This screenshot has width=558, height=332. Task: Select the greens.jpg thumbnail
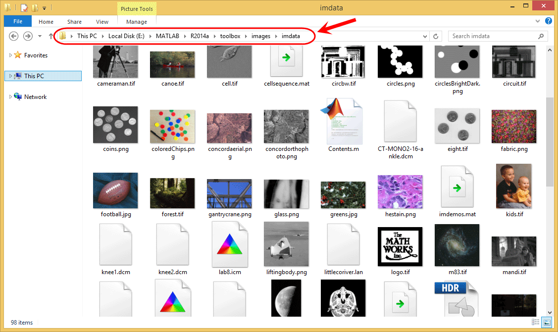click(343, 195)
